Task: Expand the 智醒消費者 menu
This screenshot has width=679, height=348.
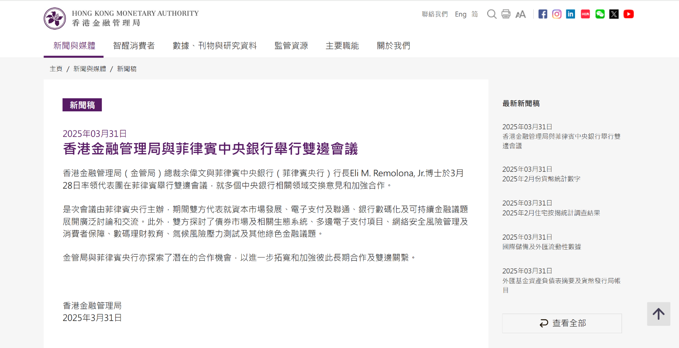Action: pyautogui.click(x=134, y=46)
